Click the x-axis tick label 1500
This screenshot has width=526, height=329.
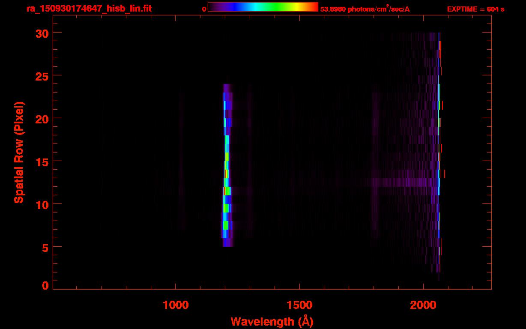299,305
